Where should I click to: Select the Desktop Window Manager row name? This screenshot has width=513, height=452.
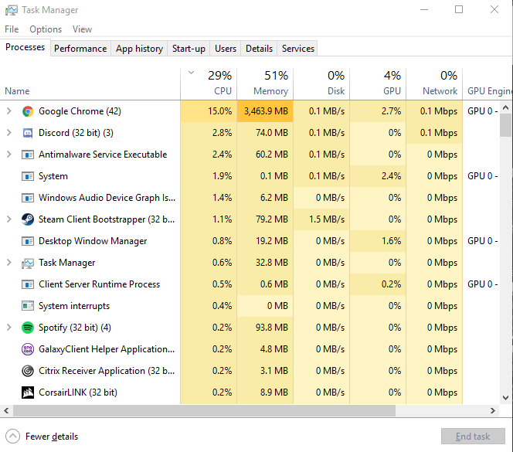tap(93, 241)
